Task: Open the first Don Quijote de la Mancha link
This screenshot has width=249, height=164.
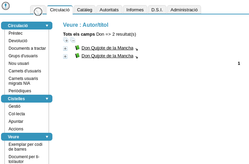Action: pos(107,48)
